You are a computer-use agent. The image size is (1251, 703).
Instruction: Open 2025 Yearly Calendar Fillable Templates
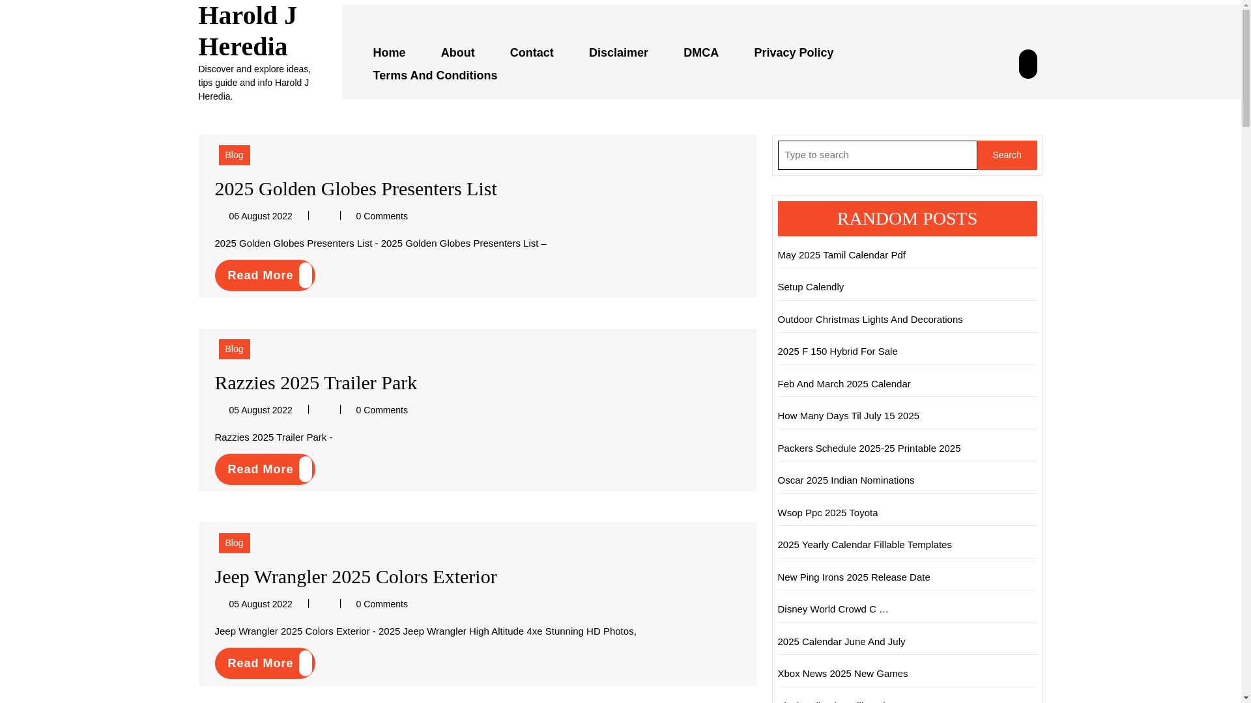coord(865,545)
